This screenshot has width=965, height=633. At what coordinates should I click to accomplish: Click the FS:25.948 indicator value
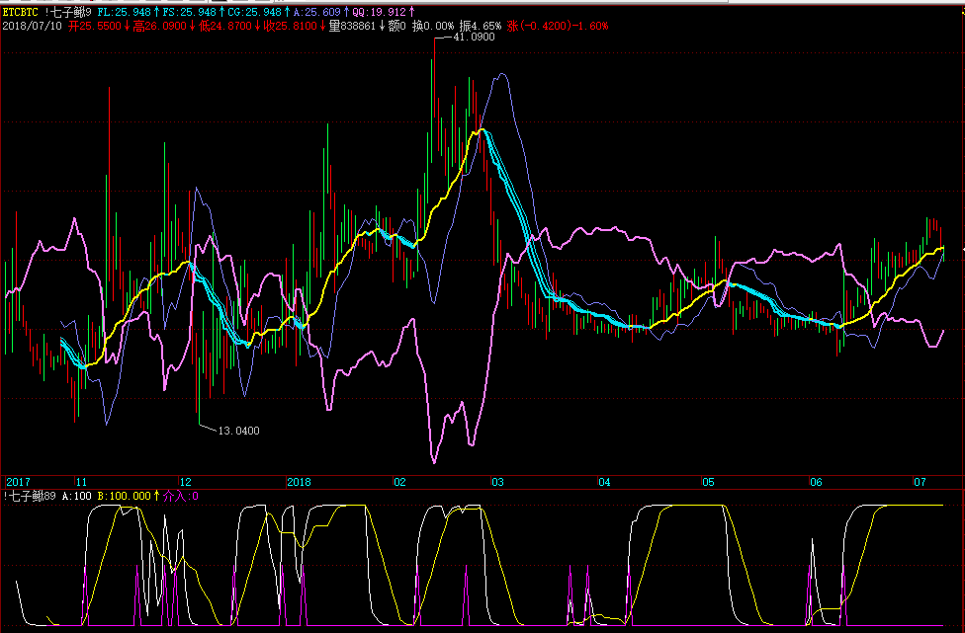(190, 12)
